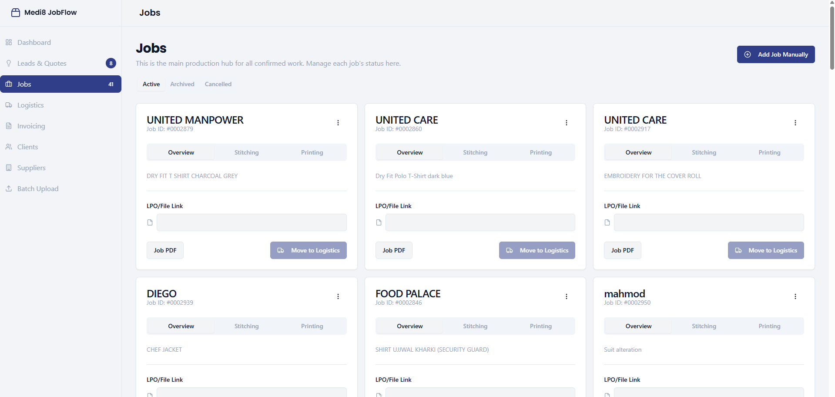Viewport: 835px width, 397px height.
Task: Select Jobs in the sidebar navigation
Action: [60, 84]
